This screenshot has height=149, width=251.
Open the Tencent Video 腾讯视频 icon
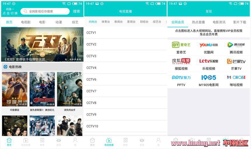coord(236,45)
